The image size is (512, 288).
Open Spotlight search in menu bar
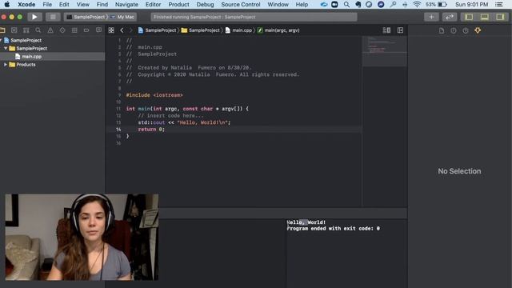pos(346,5)
